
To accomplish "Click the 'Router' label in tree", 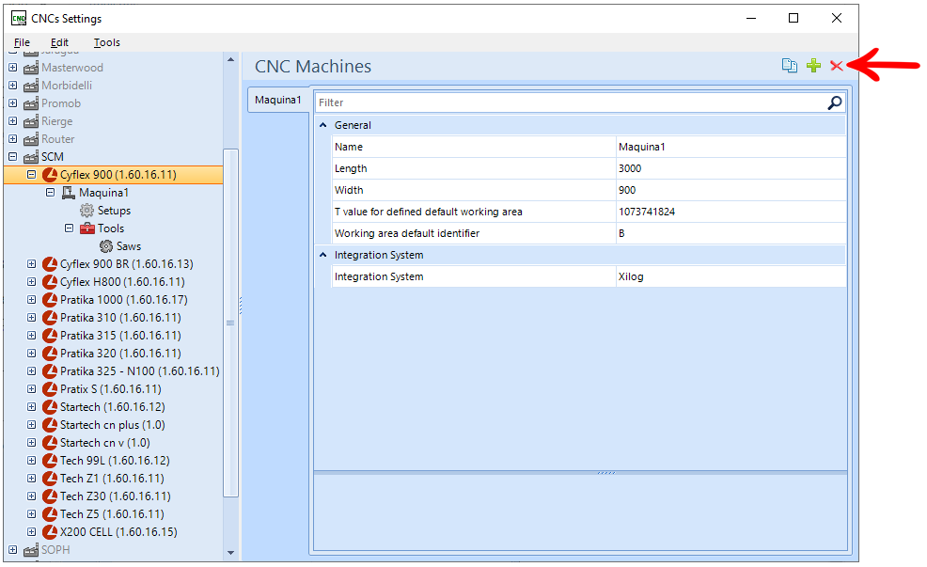I will 58,139.
